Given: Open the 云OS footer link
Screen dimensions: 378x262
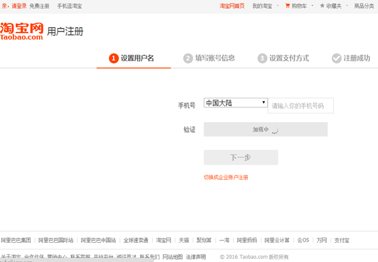Looking at the screenshot, I should point(303,240).
